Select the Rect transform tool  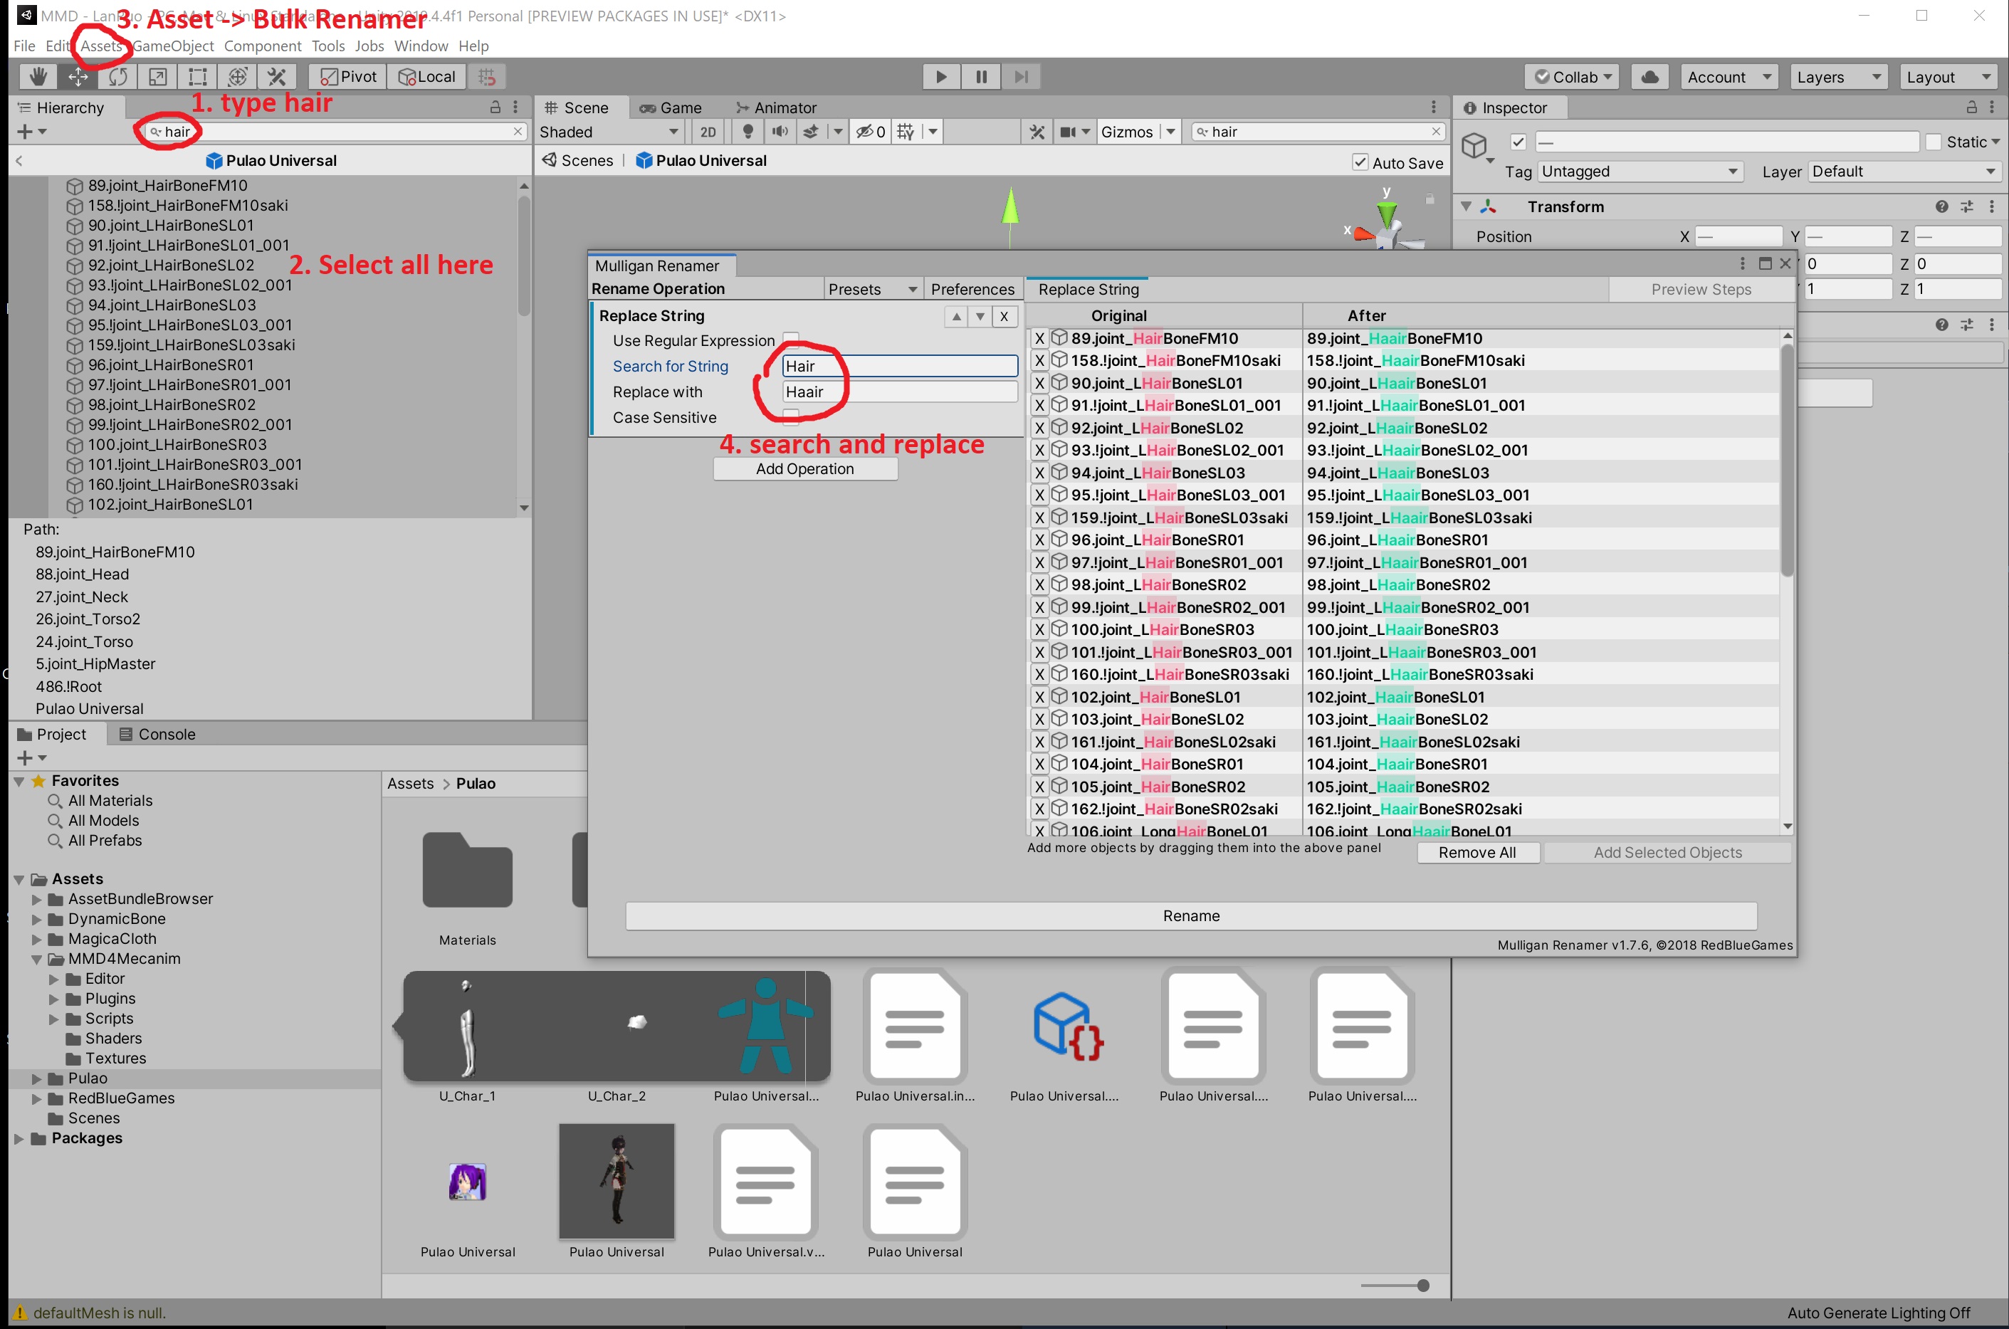click(x=197, y=77)
